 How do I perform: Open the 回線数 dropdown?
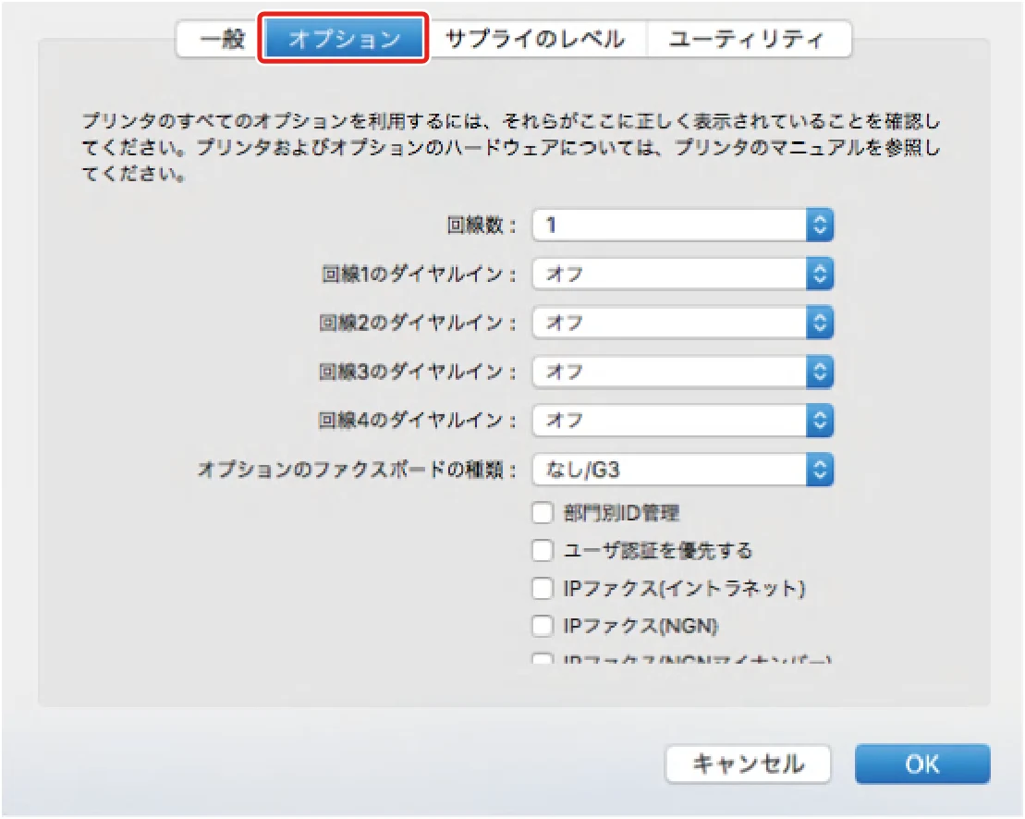click(x=682, y=226)
